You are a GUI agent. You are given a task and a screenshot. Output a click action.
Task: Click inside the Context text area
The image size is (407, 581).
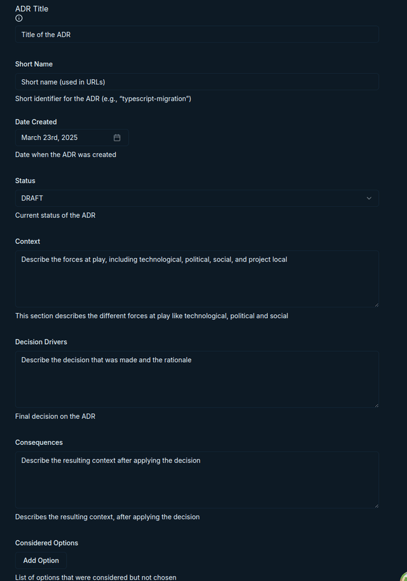click(x=197, y=279)
